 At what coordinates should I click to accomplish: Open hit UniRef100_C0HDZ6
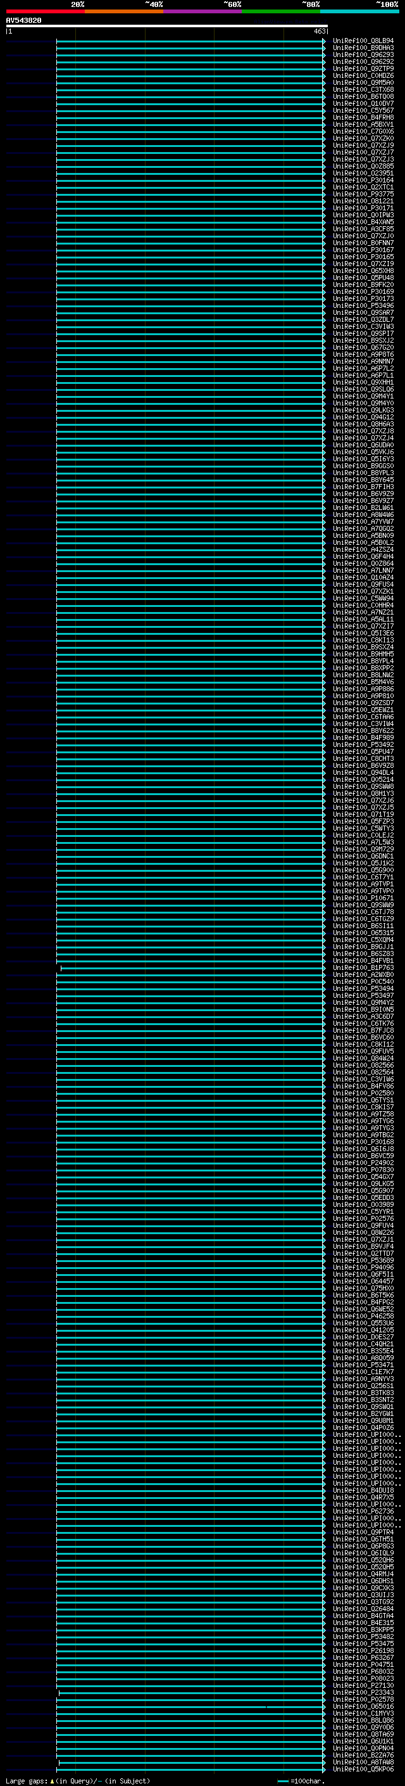(x=363, y=75)
